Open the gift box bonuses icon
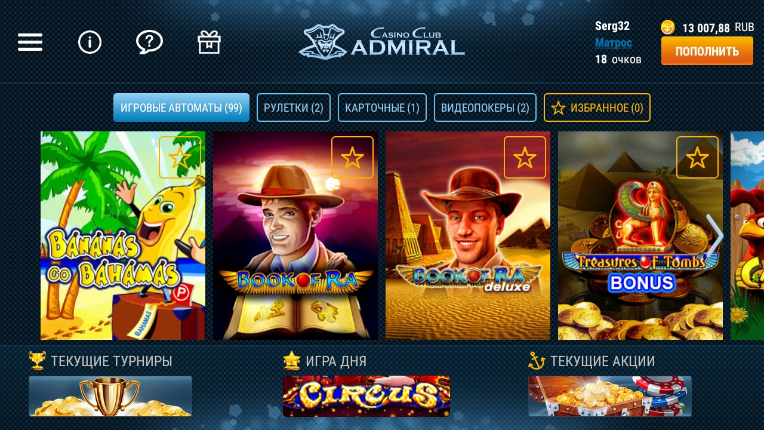This screenshot has height=430, width=764. pyautogui.click(x=210, y=42)
